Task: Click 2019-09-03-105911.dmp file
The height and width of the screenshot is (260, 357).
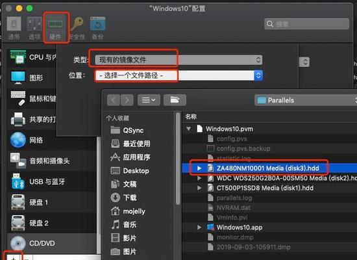Action: 269,247
